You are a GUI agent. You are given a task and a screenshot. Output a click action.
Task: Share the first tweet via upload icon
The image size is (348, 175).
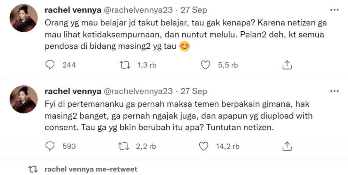click(x=286, y=65)
